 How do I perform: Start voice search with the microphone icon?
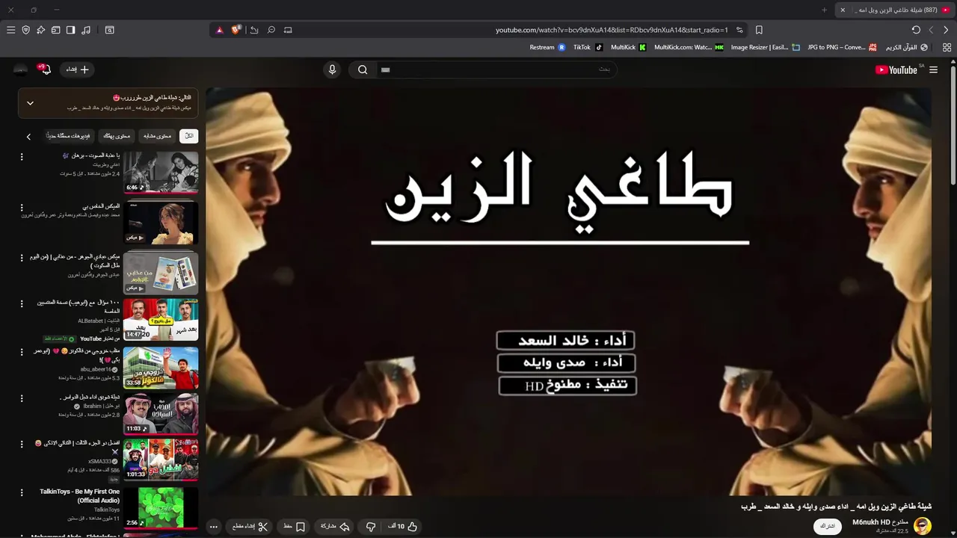(x=333, y=69)
